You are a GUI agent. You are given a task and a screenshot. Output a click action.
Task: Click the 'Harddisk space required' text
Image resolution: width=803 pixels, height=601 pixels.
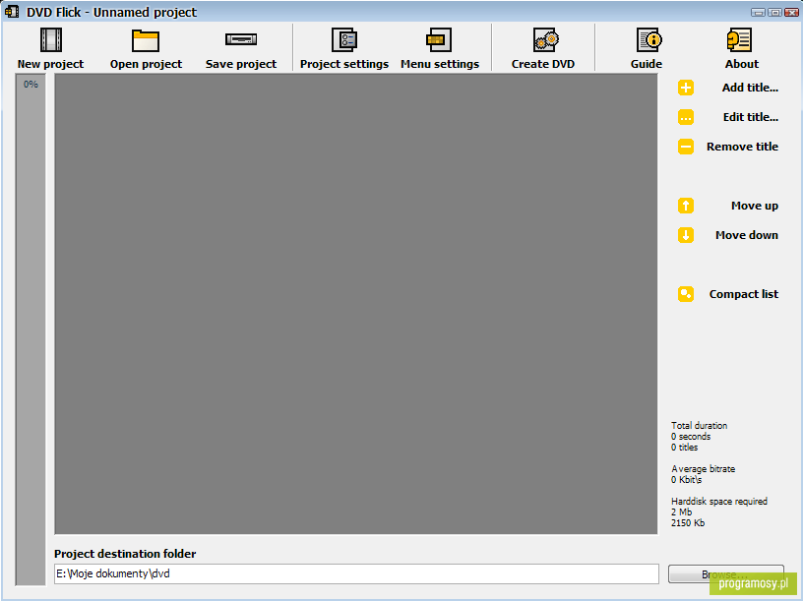click(719, 502)
